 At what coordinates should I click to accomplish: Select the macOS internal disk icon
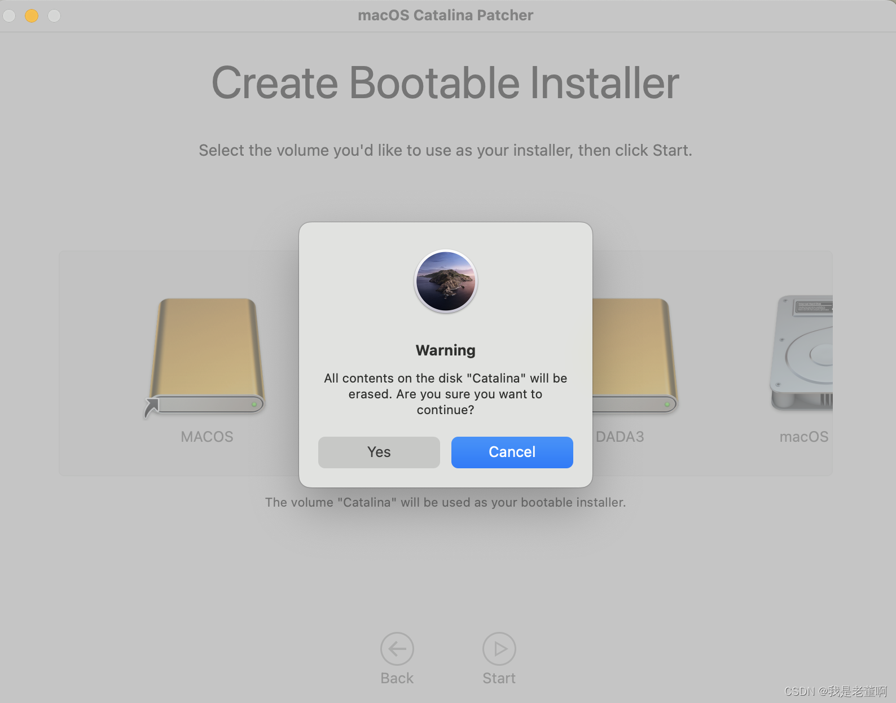coord(802,353)
